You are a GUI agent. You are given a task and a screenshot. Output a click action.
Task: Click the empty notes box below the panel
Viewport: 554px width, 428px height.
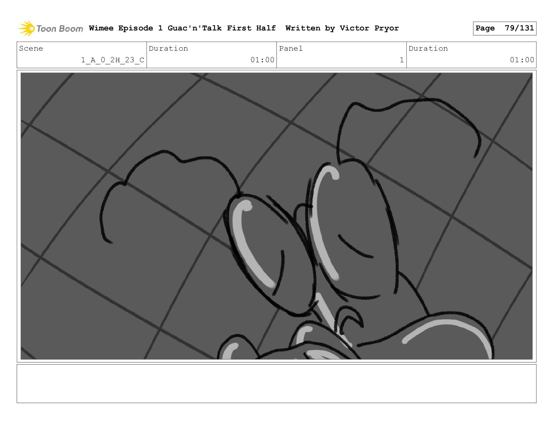[x=276, y=384]
